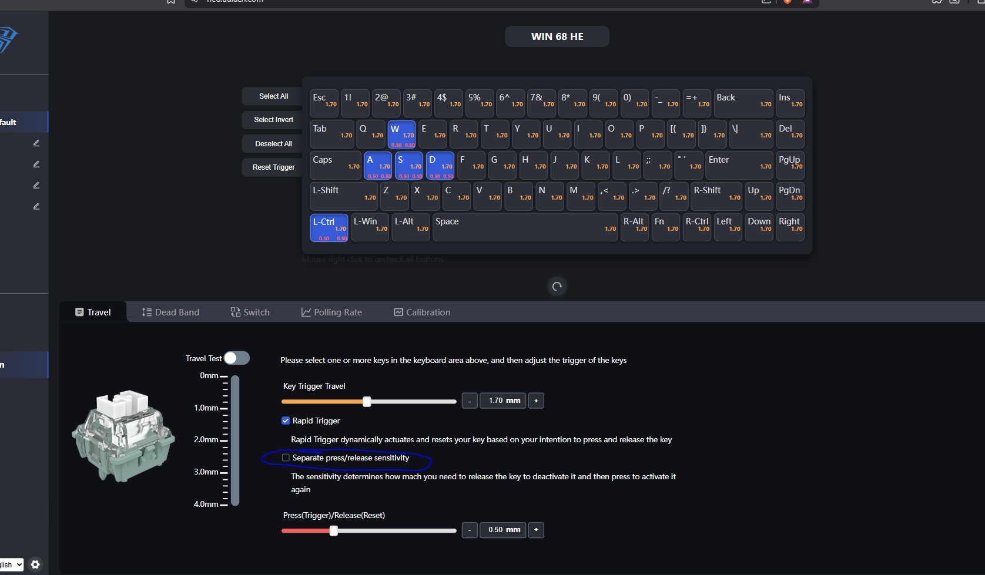Select the PgUp key
985x575 pixels.
790,166
